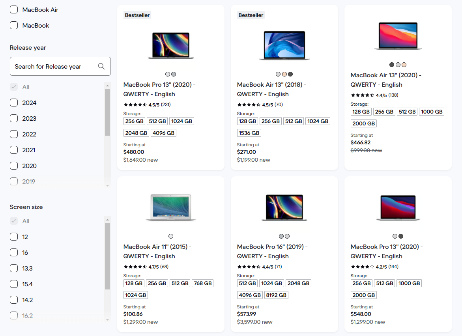Select the 12 screen size option
This screenshot has height=336, width=462.
13,237
